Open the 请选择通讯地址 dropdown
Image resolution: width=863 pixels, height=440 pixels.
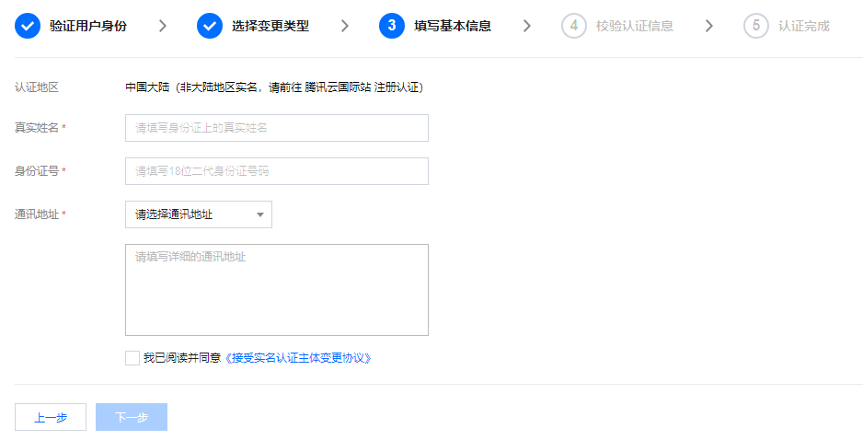pyautogui.click(x=199, y=214)
